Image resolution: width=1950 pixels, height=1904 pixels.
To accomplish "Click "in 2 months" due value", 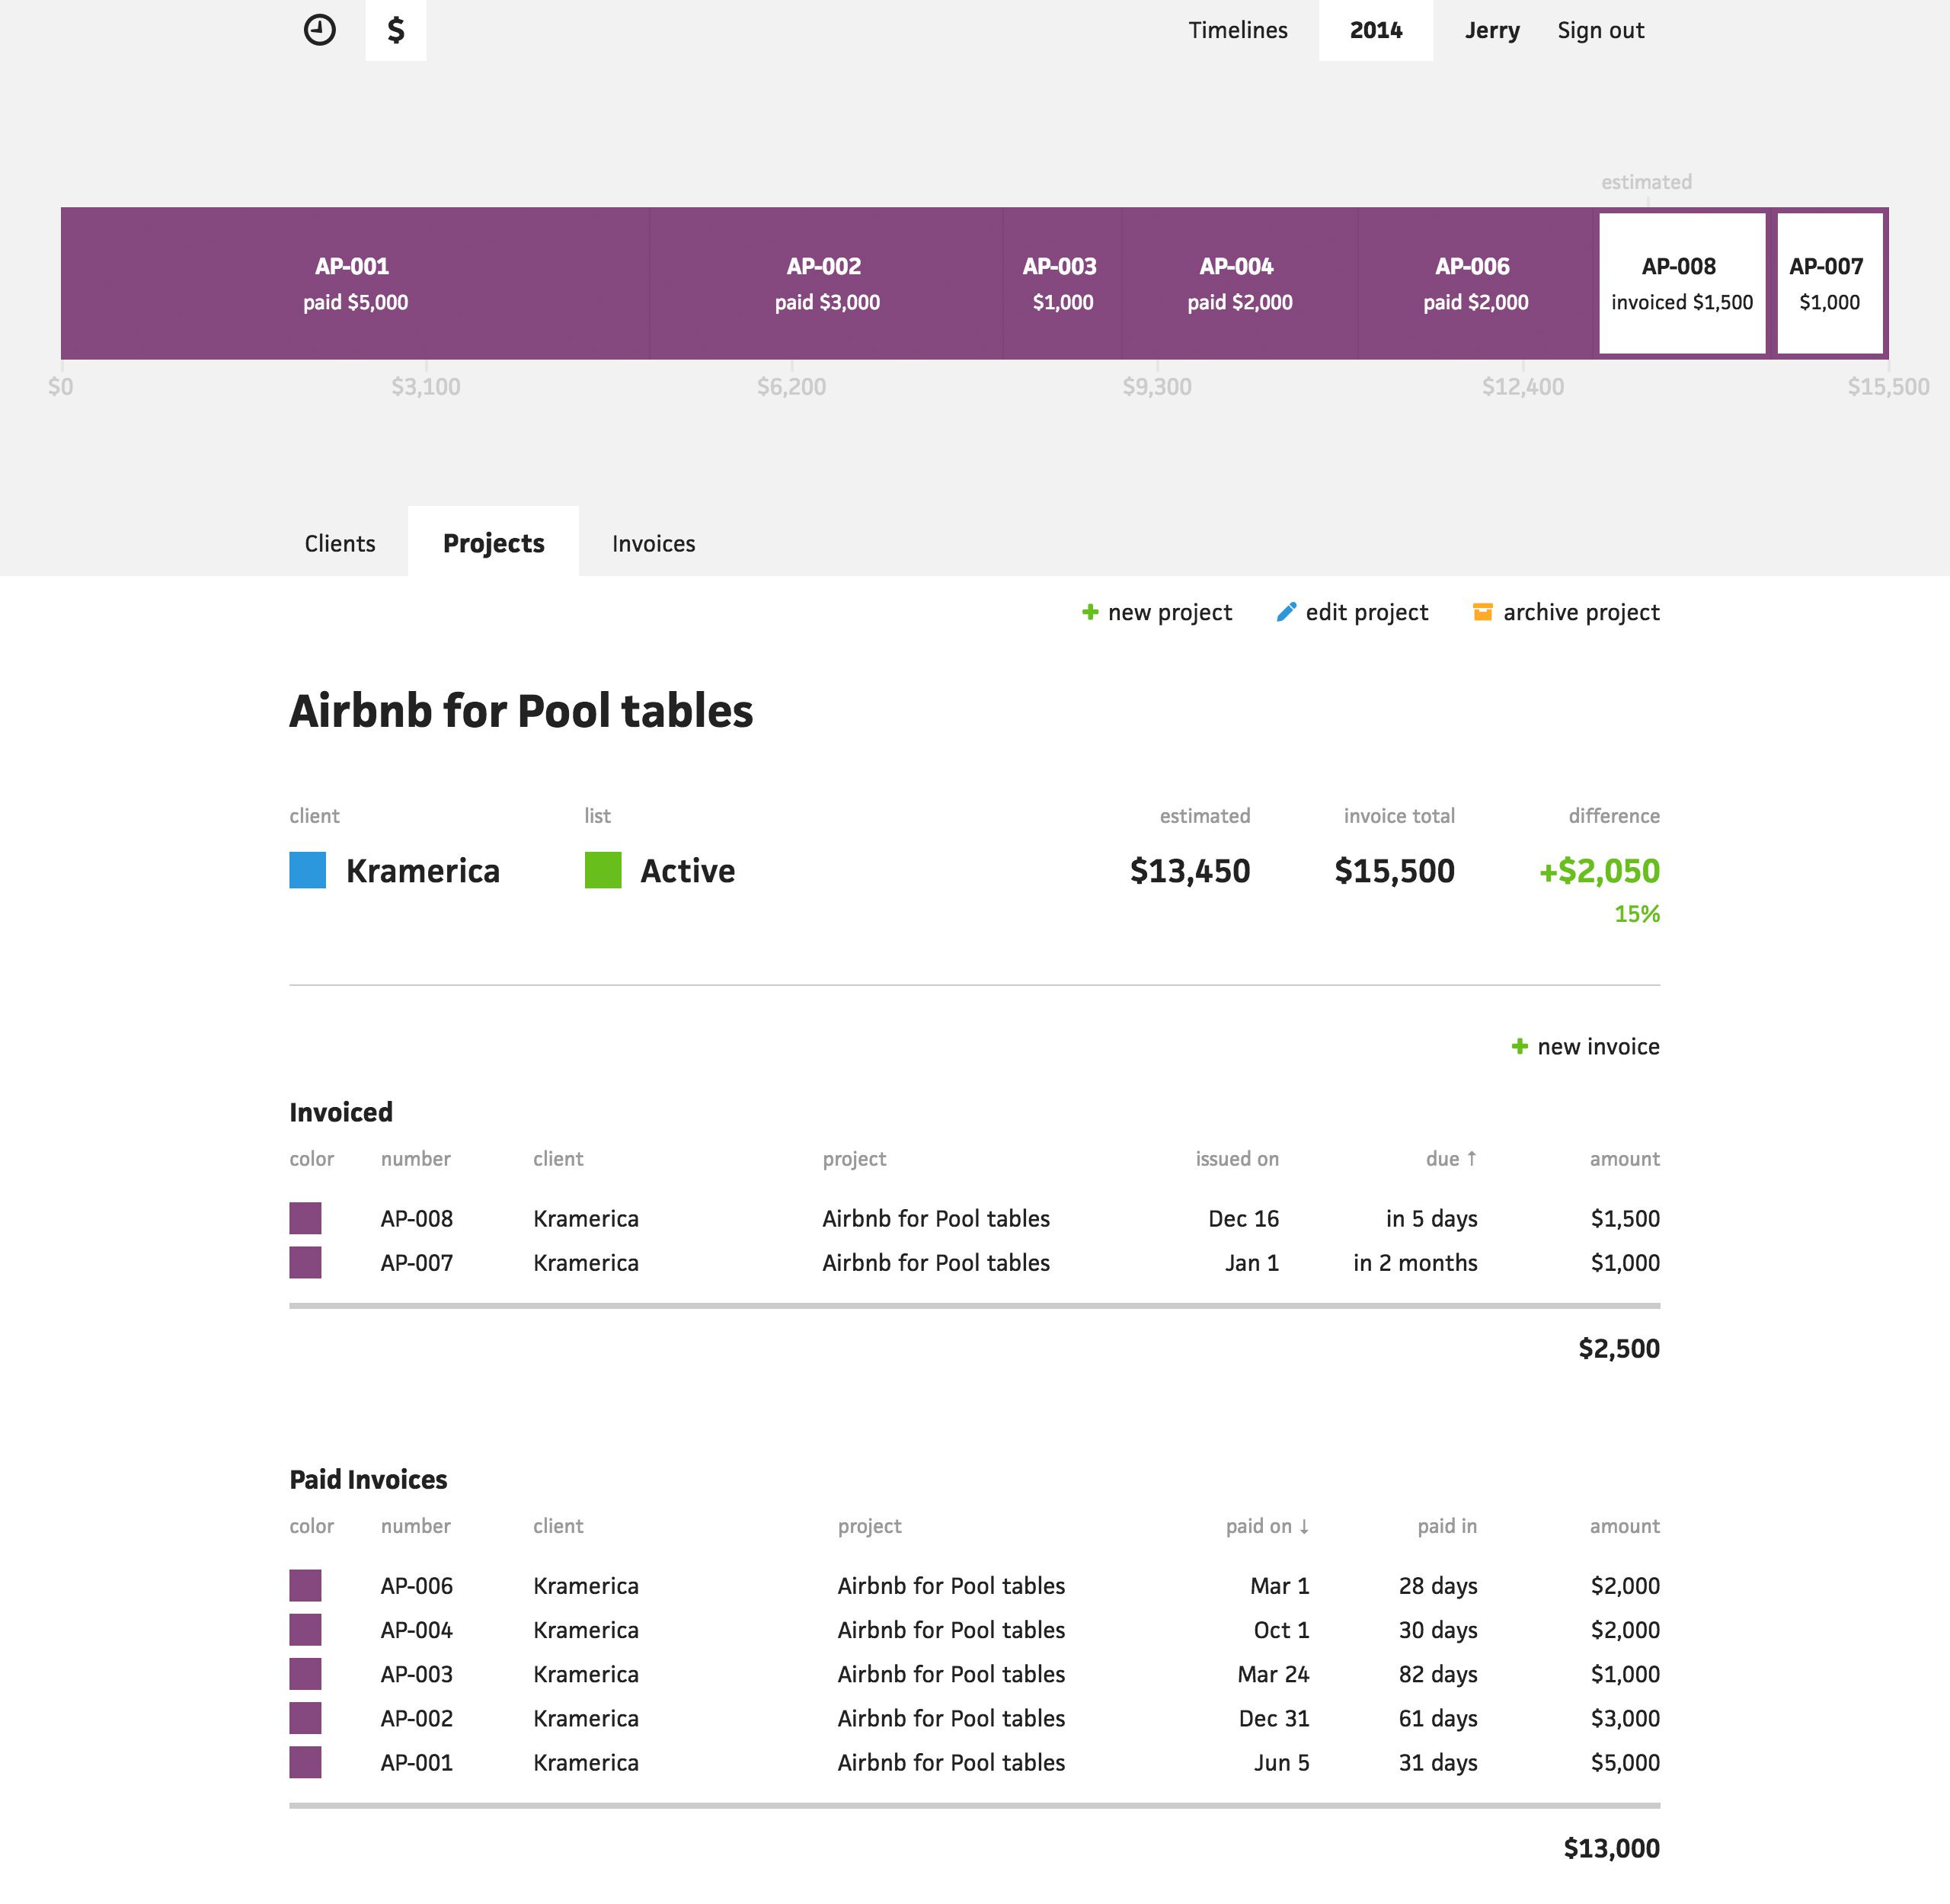I will (1415, 1262).
